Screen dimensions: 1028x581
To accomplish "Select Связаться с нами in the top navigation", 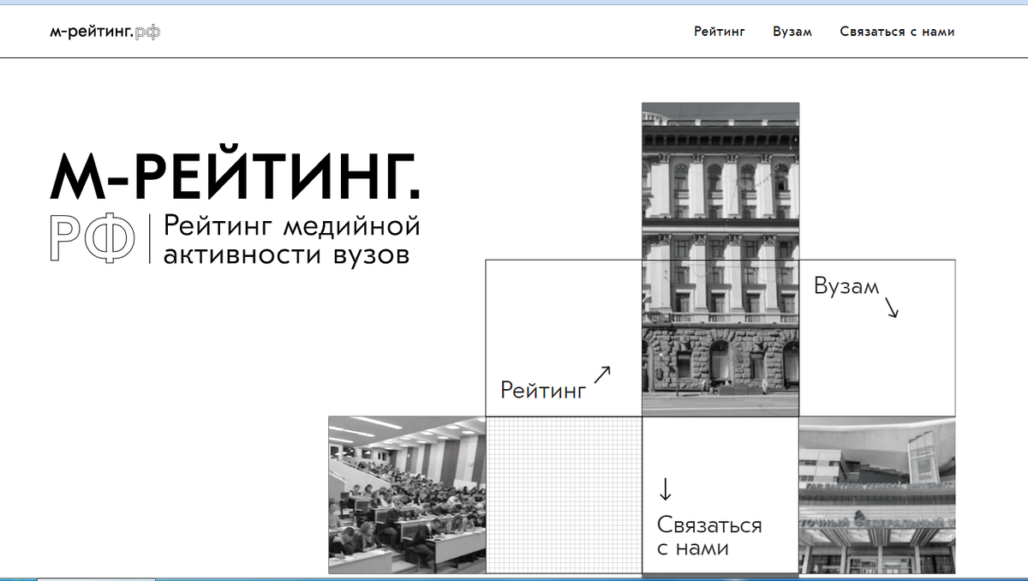I will click(x=897, y=31).
